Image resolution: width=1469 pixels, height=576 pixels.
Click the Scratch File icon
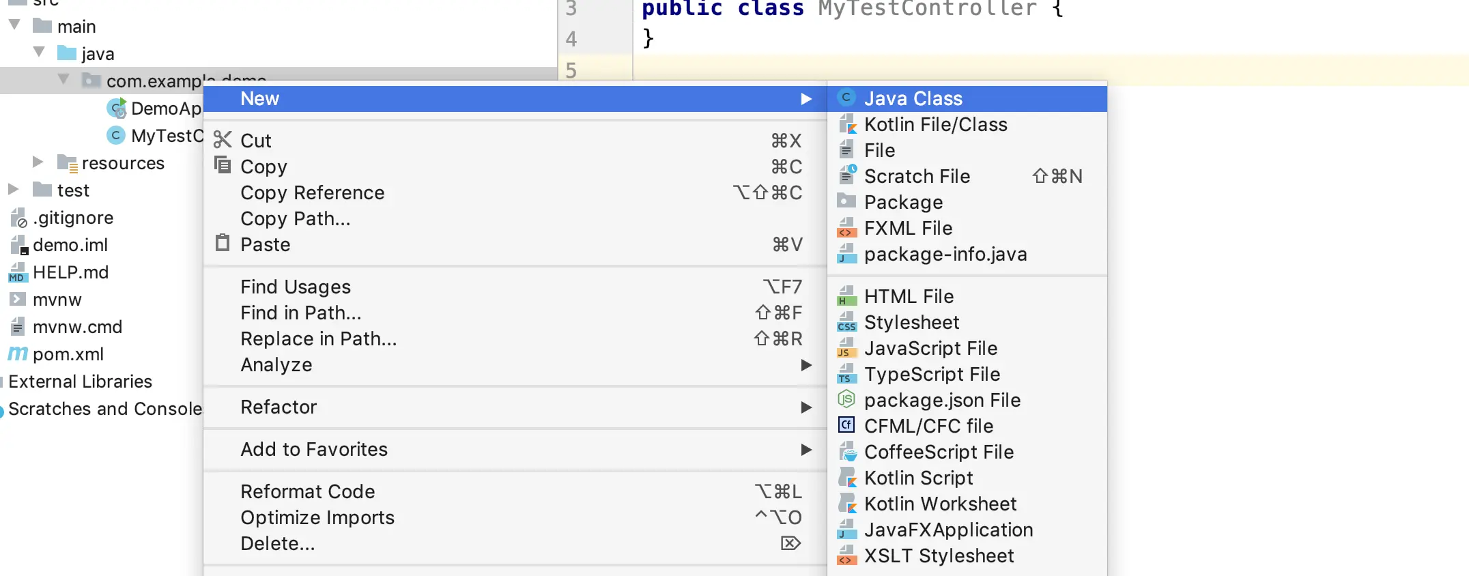[846, 176]
